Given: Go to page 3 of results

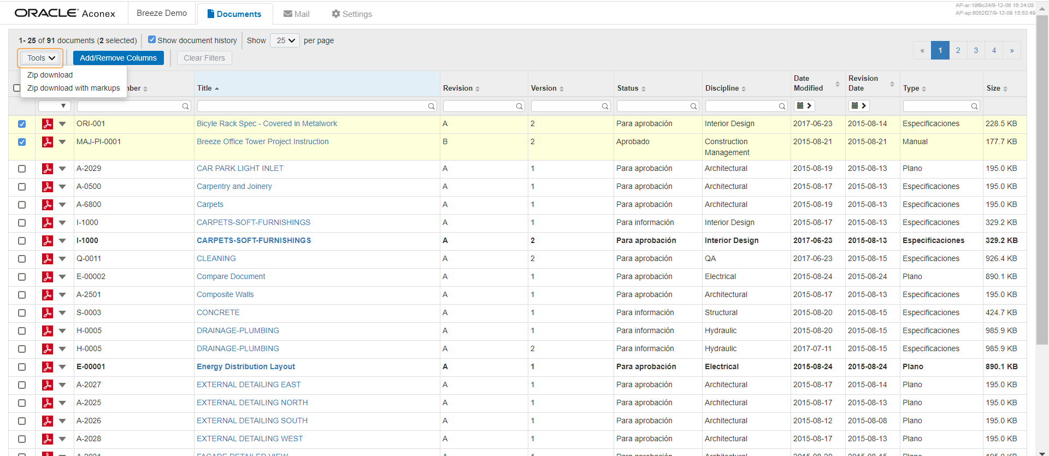Looking at the screenshot, I should (x=976, y=50).
